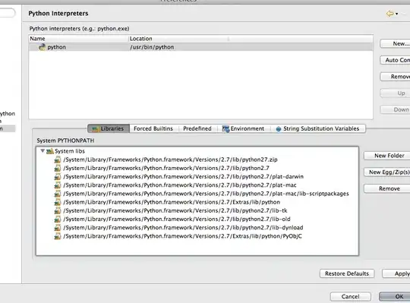The width and height of the screenshot is (410, 303).
Task: Click the library icon beside the plat-darwin path
Action: click(58, 177)
